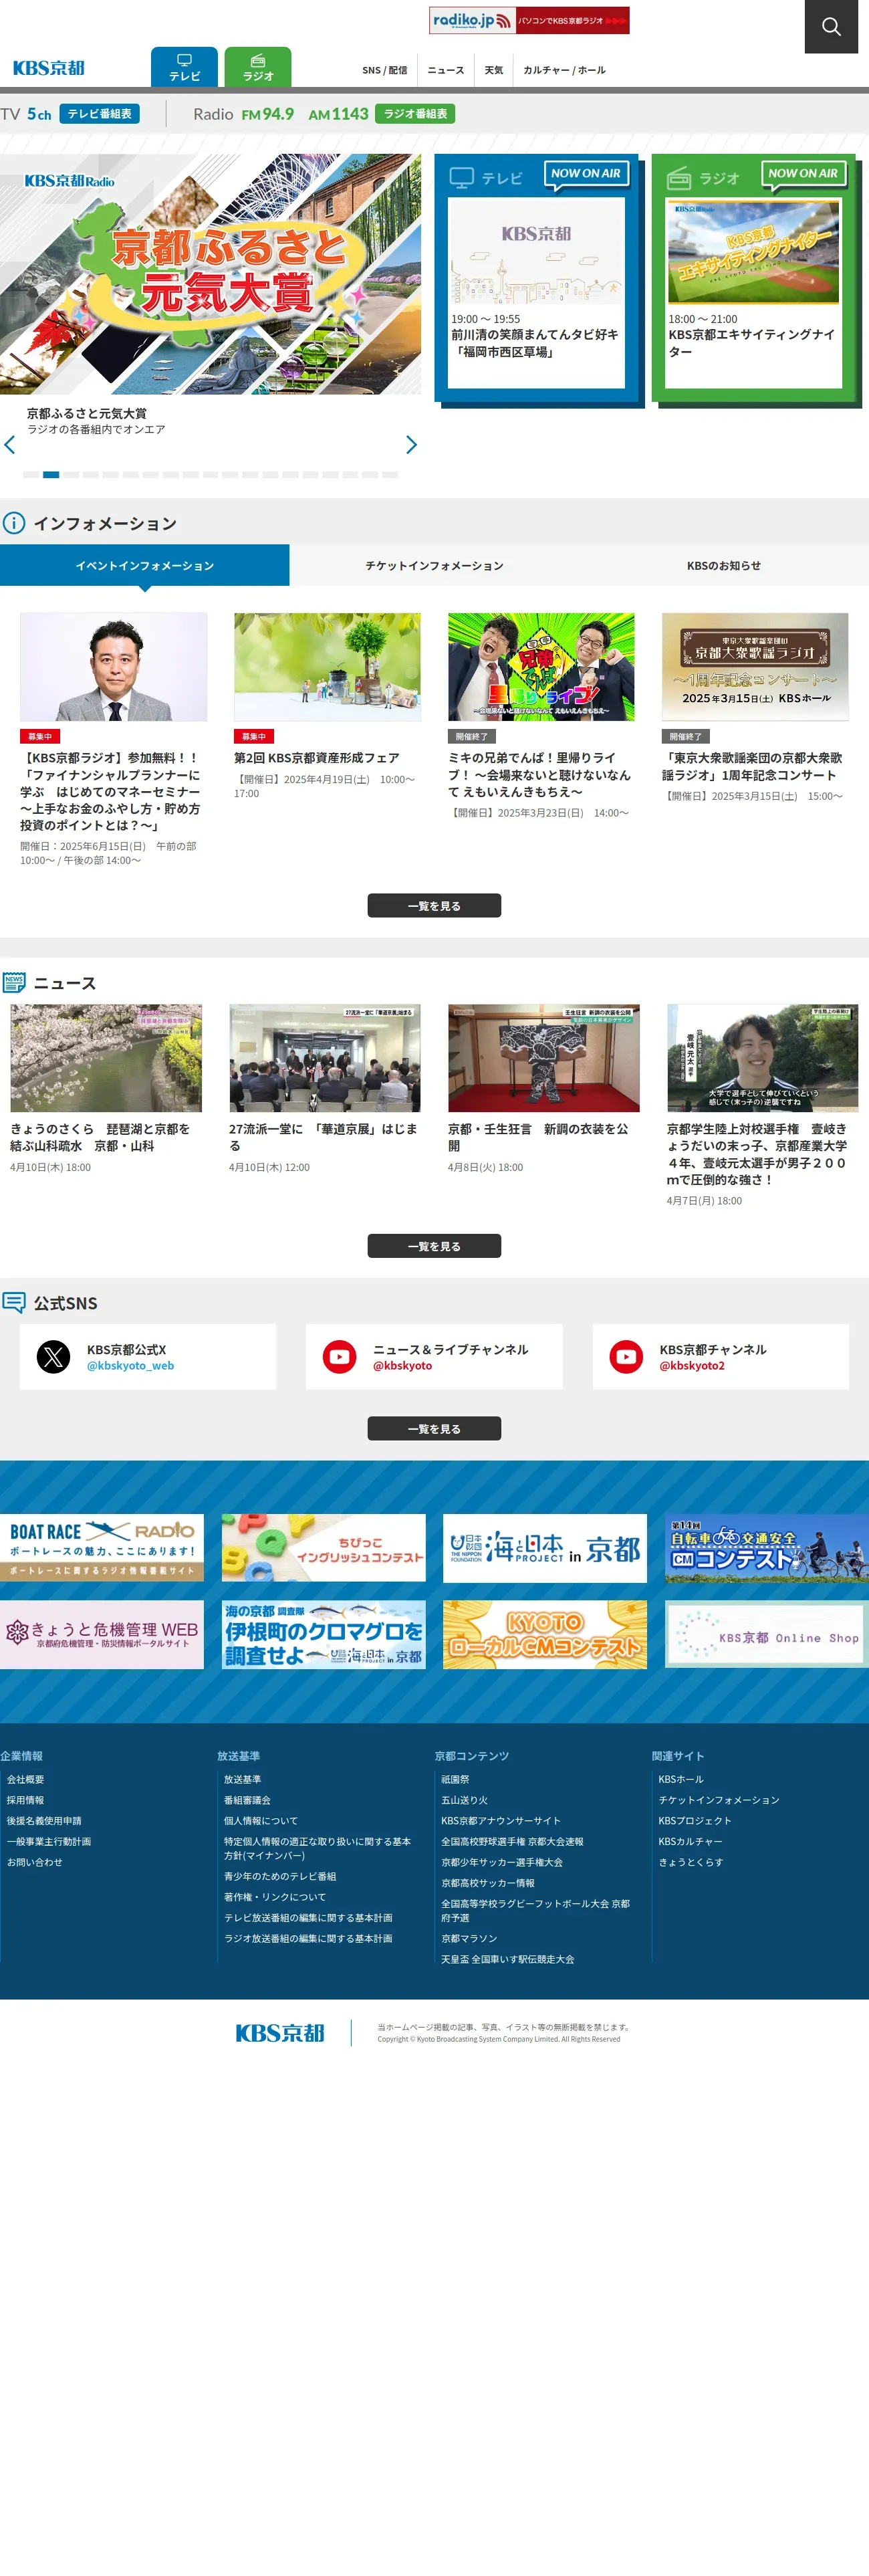Open 京都マラソン footer link

tap(469, 1939)
